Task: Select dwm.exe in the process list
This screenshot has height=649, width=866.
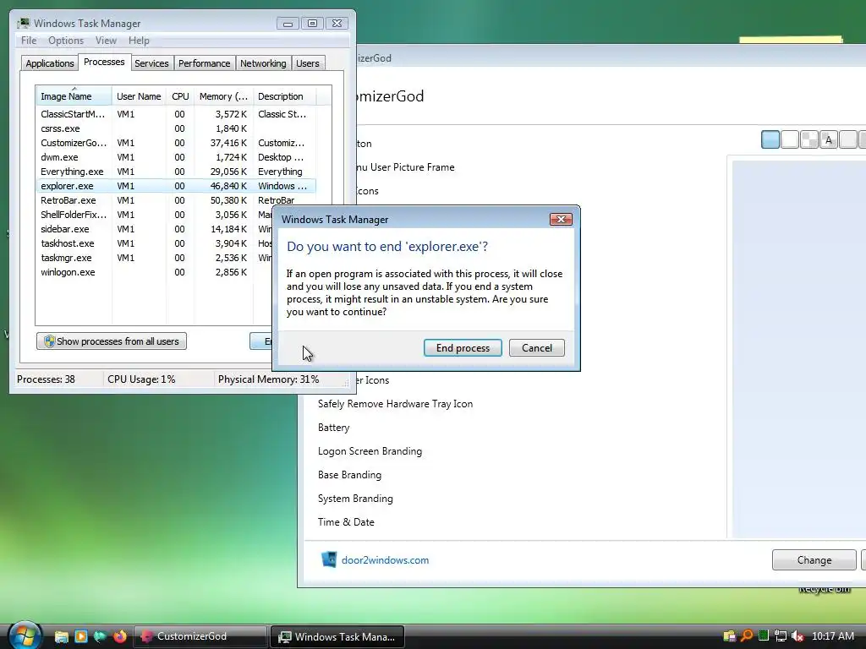Action: (176, 157)
